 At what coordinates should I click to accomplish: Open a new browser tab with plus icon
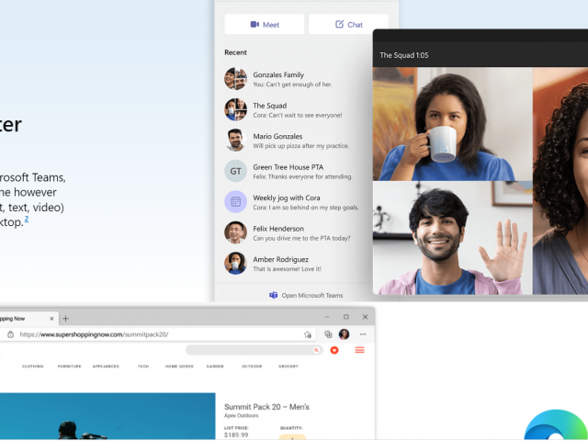(65, 319)
